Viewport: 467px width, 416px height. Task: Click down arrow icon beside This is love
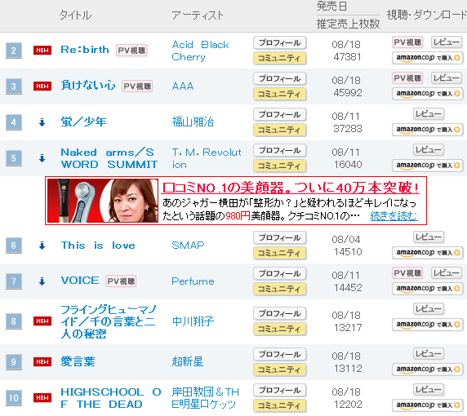tap(42, 246)
